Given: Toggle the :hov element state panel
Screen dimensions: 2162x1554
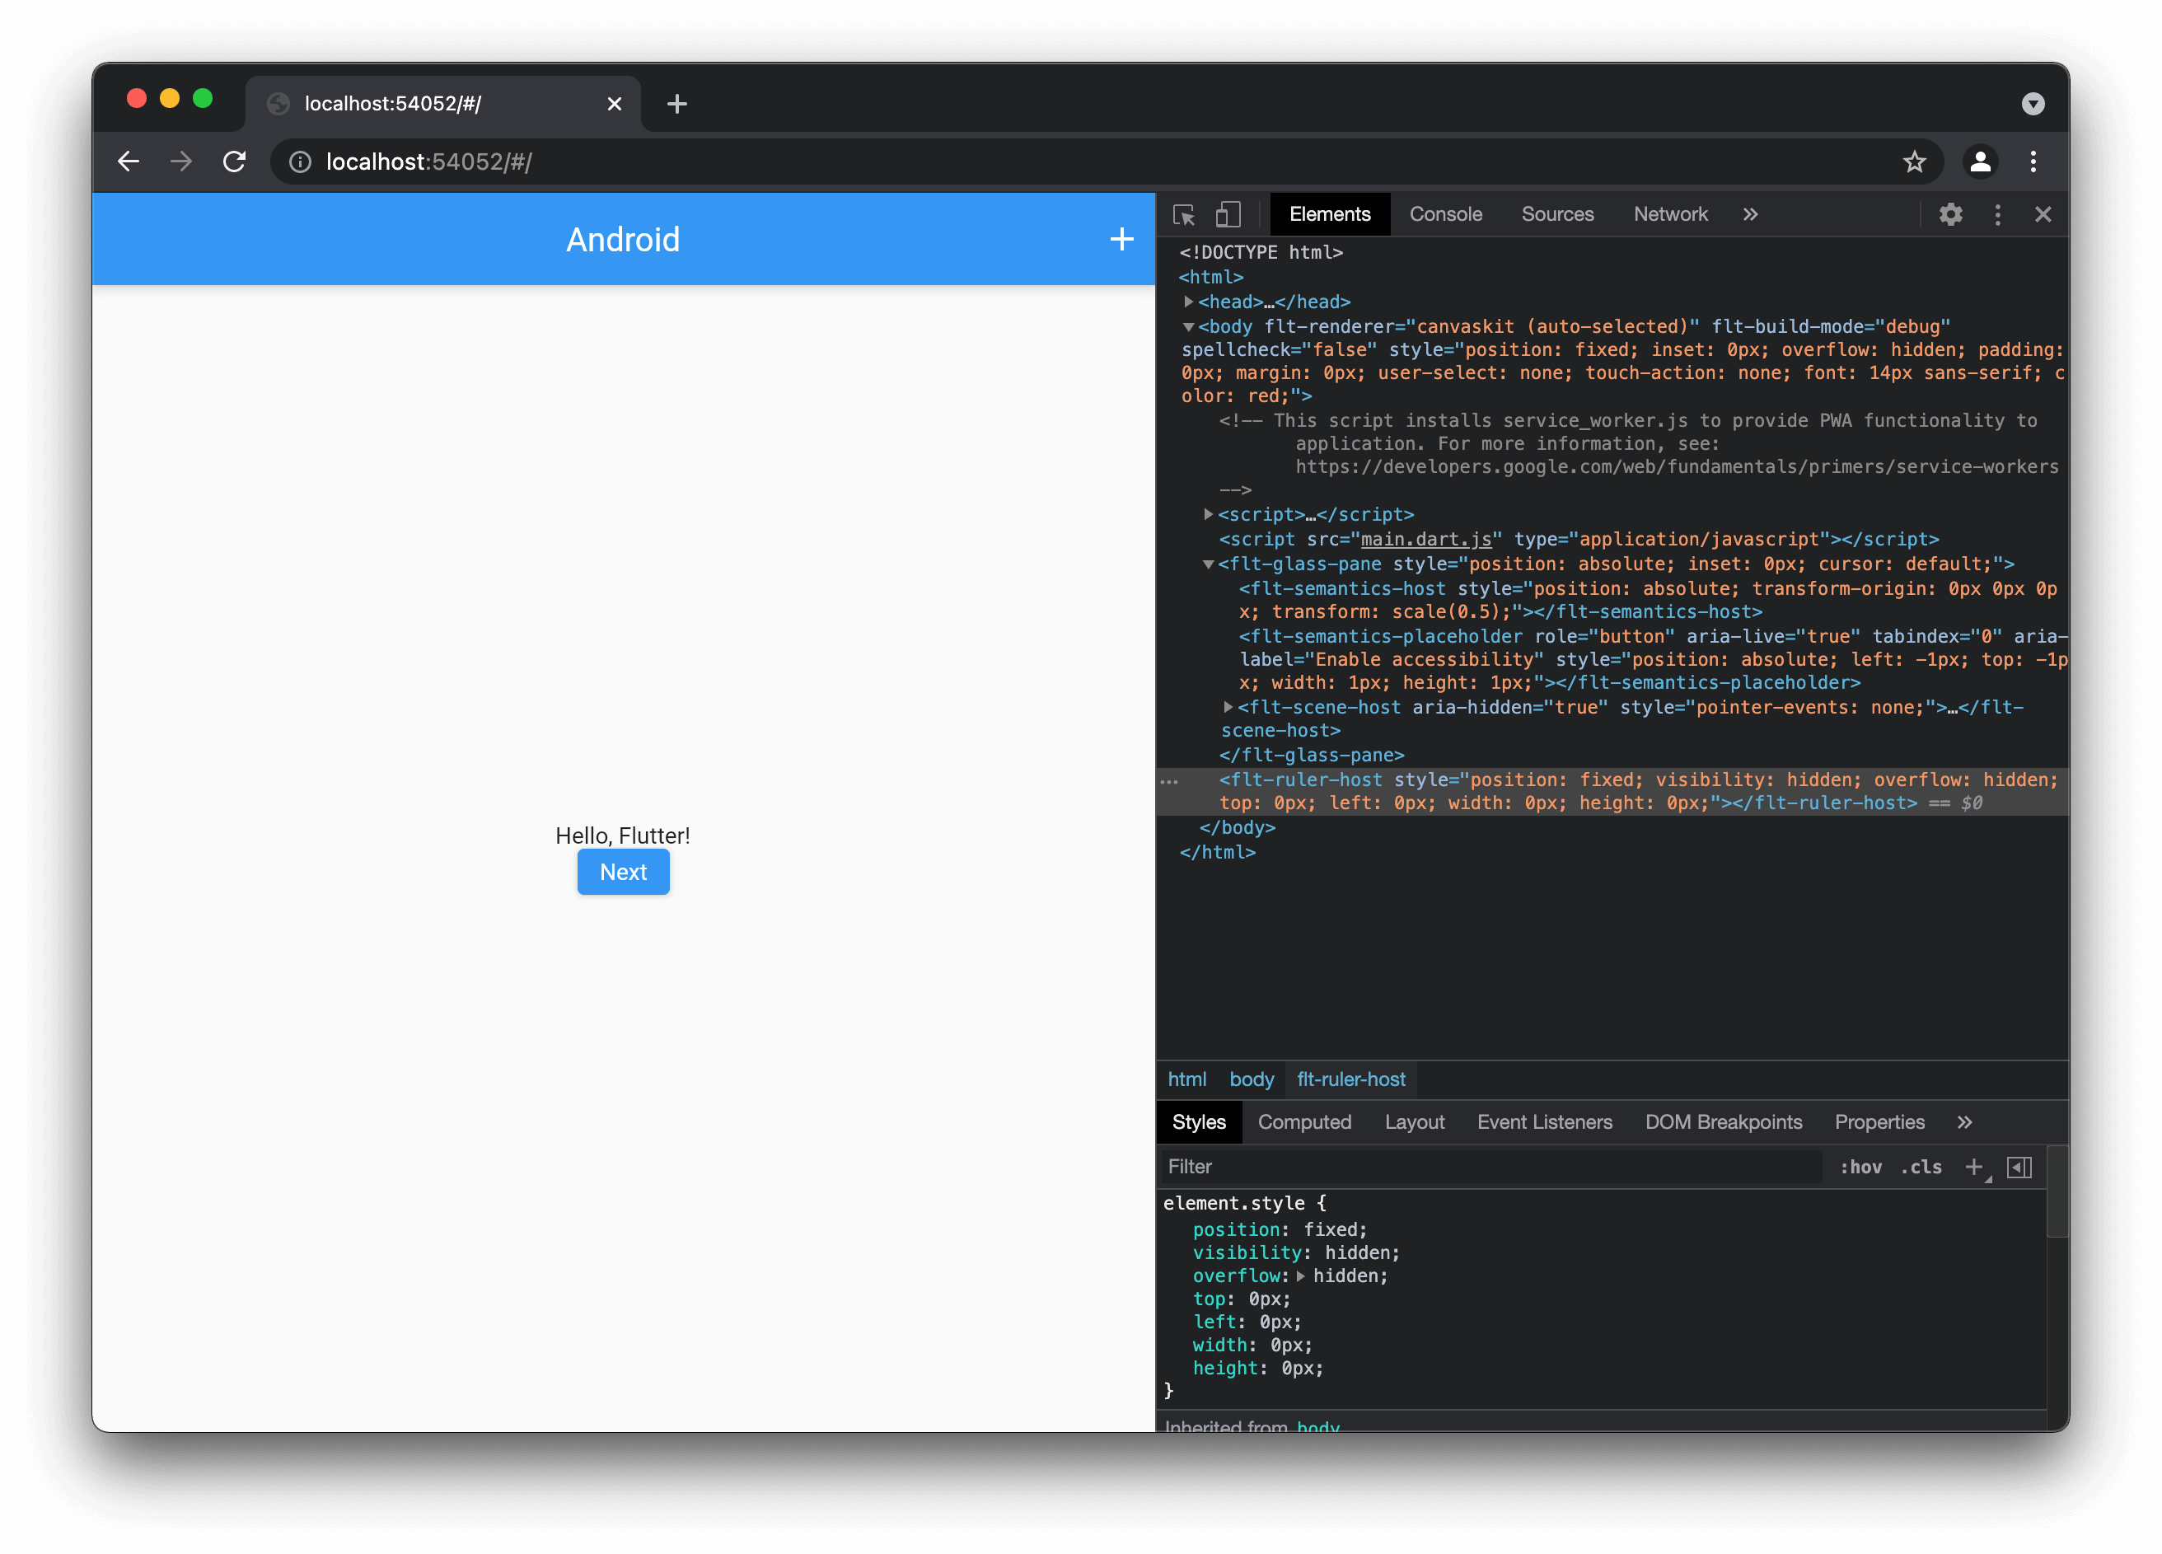Looking at the screenshot, I should [1860, 1166].
